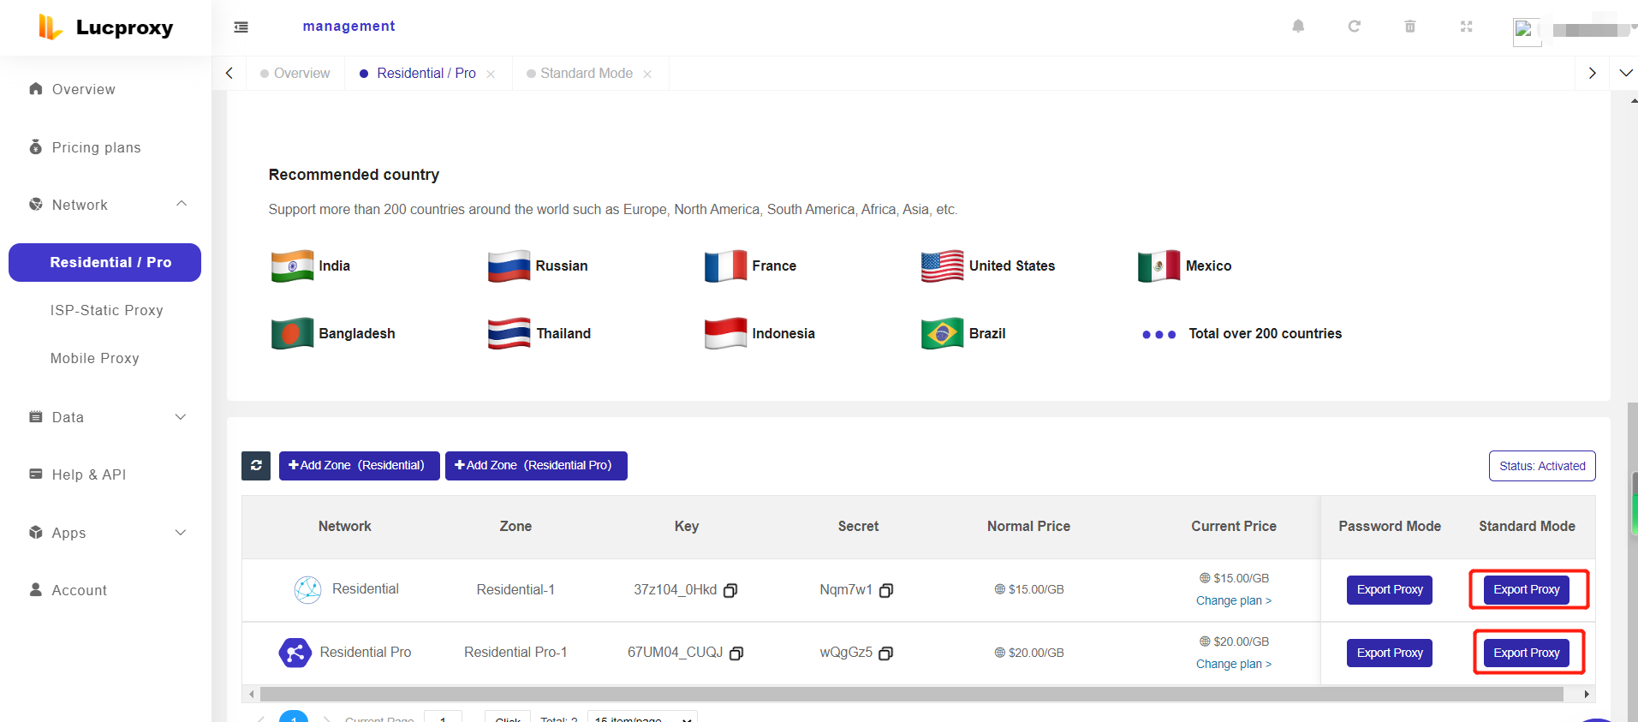This screenshot has width=1638, height=722.
Task: Click the Mexico flag icon
Action: point(1159,266)
